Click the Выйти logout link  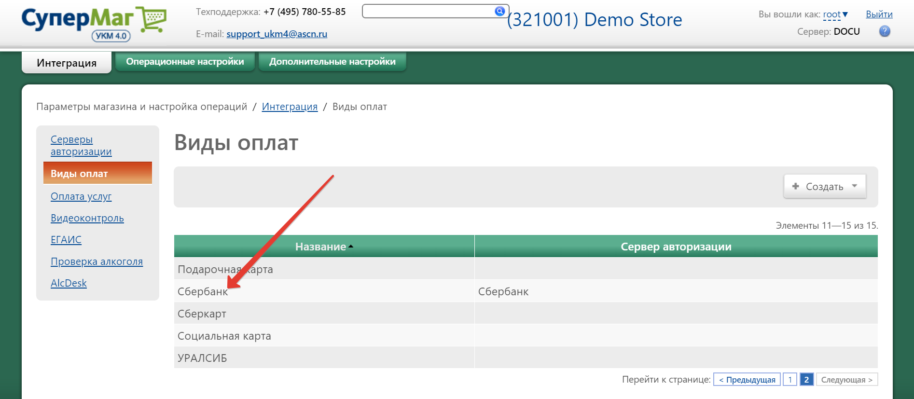click(879, 14)
